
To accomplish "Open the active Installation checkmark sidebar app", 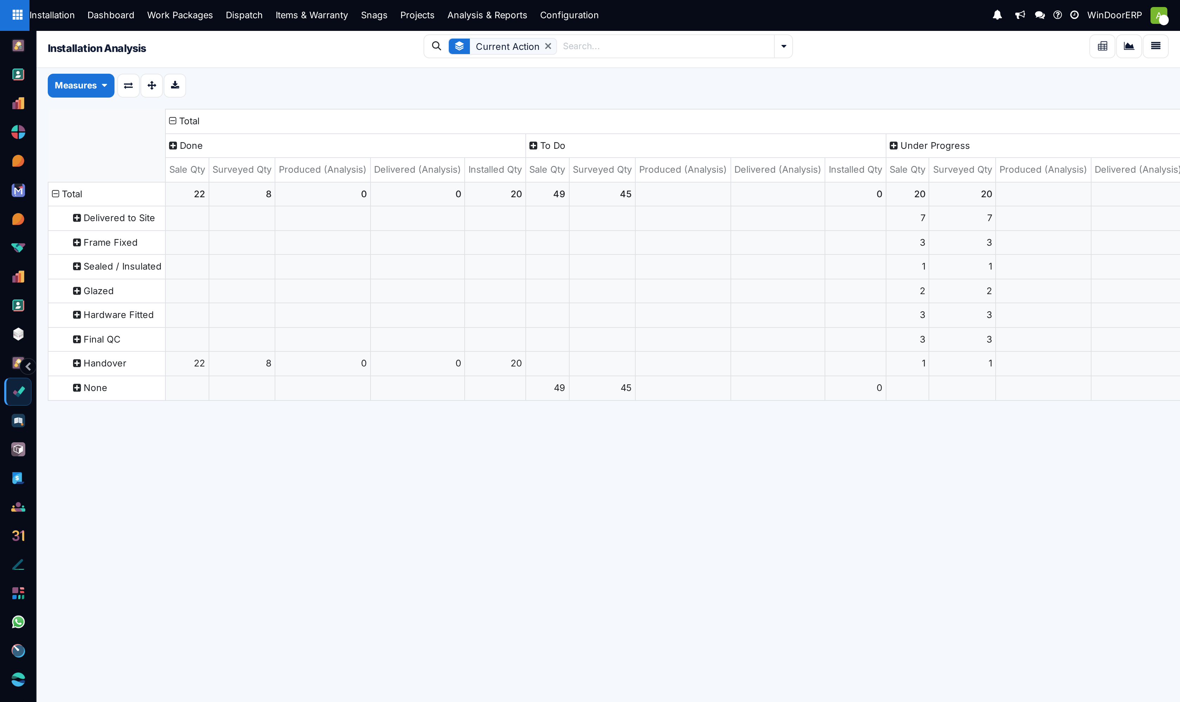I will 18,392.
